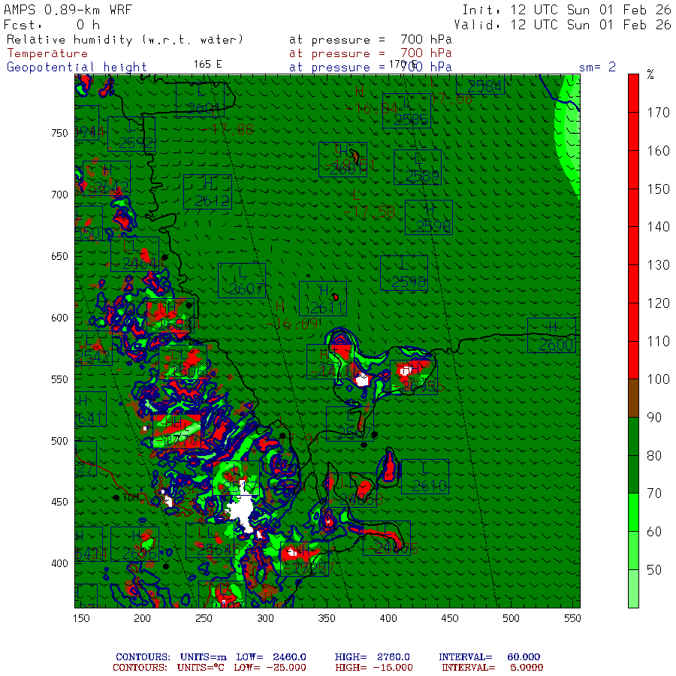The image size is (676, 676).
Task: Click the blue CONTOURS: UNITS=m footer text
Action: coord(171,657)
